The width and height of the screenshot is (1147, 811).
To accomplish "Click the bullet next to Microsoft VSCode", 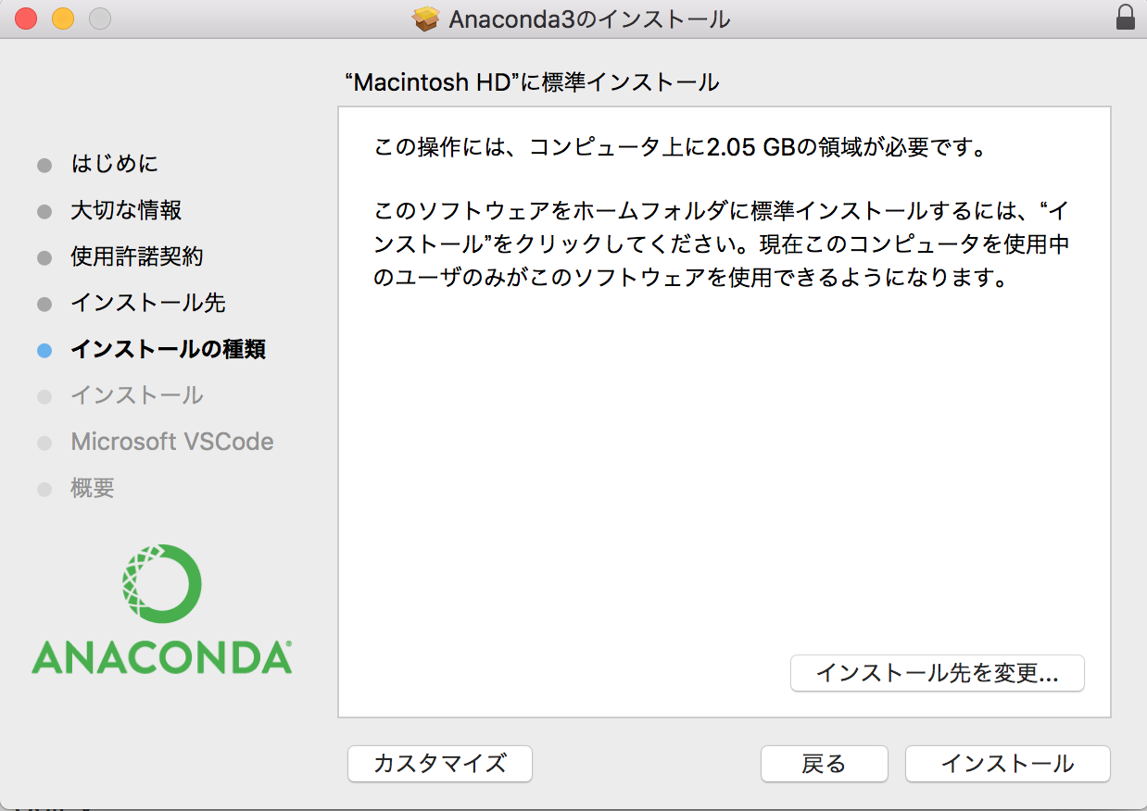I will pyautogui.click(x=44, y=443).
